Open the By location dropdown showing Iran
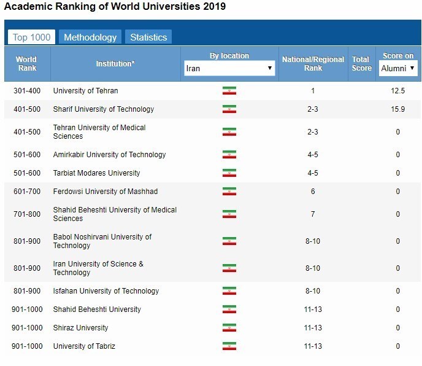Viewport: 422px width, 366px height. tap(229, 69)
